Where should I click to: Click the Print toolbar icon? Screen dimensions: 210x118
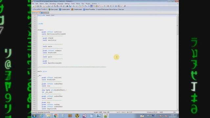[x=49, y=6]
